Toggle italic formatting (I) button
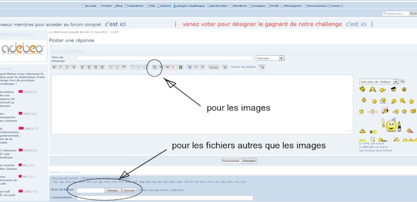This screenshot has width=417, height=202. click(x=60, y=67)
